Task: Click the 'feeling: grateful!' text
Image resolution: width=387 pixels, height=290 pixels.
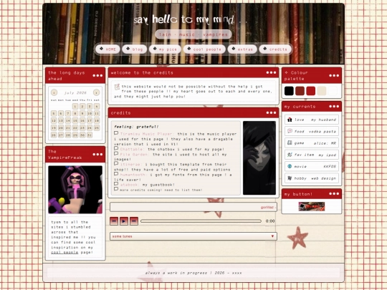Action: click(136, 127)
